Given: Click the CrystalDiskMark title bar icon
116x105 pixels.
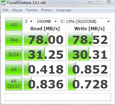Looking at the screenshot, I should 3,3.
